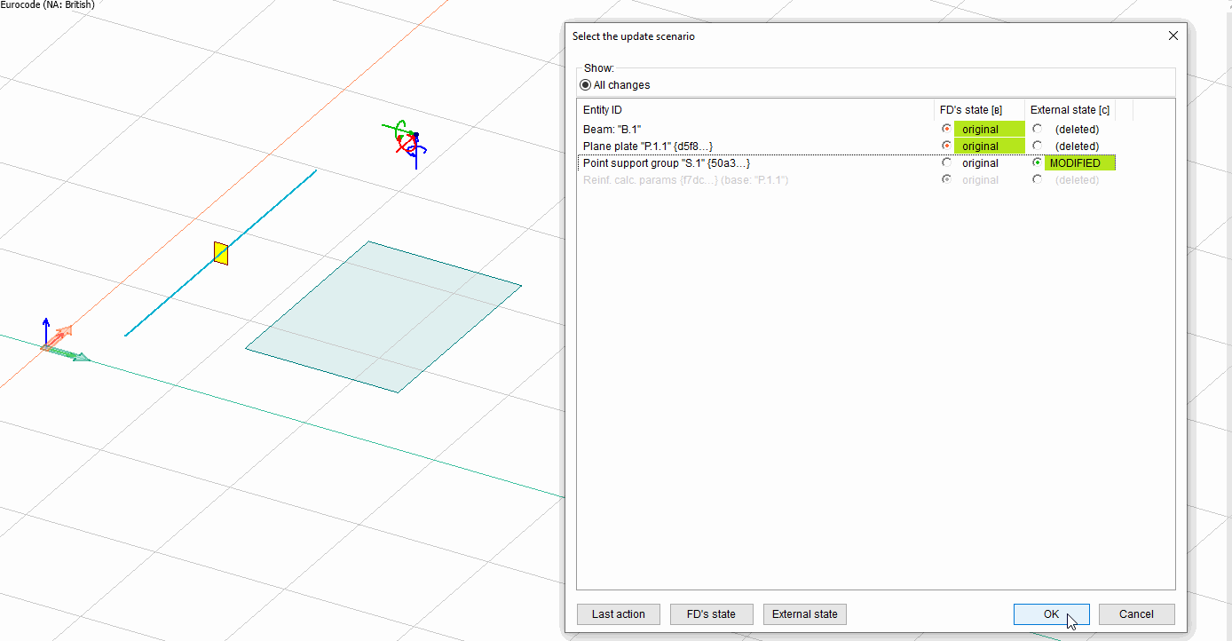Click the "Last action" button

tap(619, 614)
